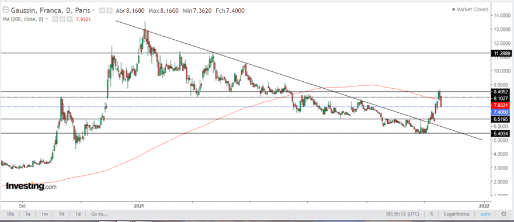Click the 00:36:12 (UTC) timezone clock

(402, 214)
